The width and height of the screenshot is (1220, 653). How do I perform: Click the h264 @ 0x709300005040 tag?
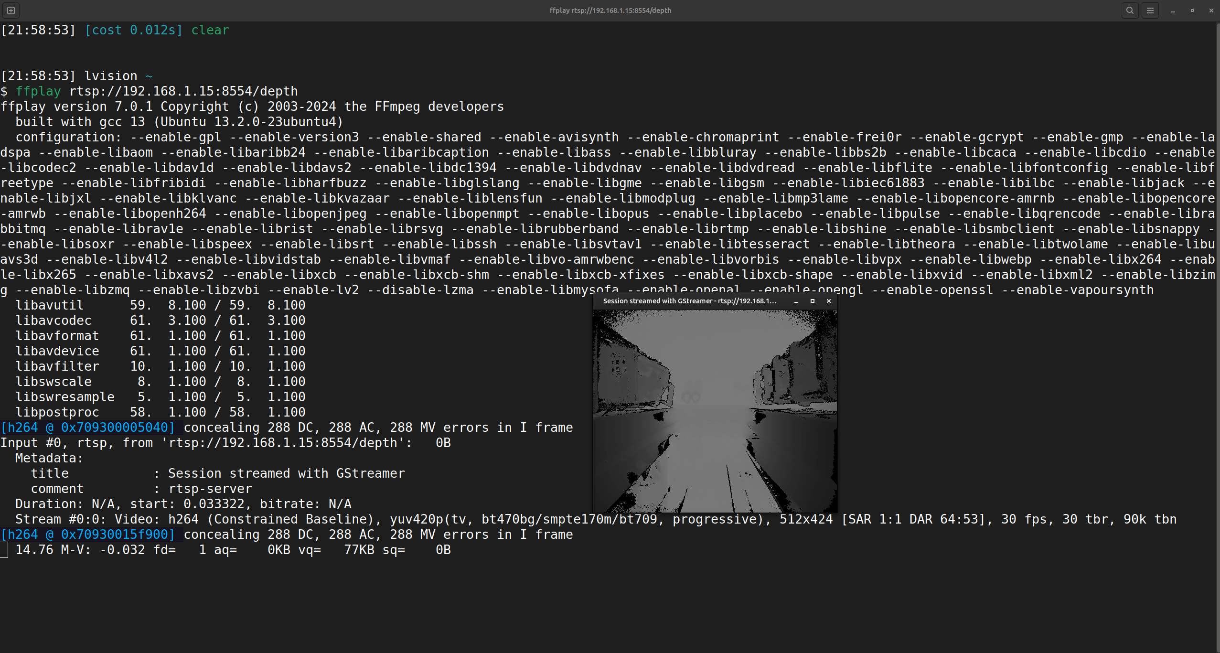tap(88, 428)
